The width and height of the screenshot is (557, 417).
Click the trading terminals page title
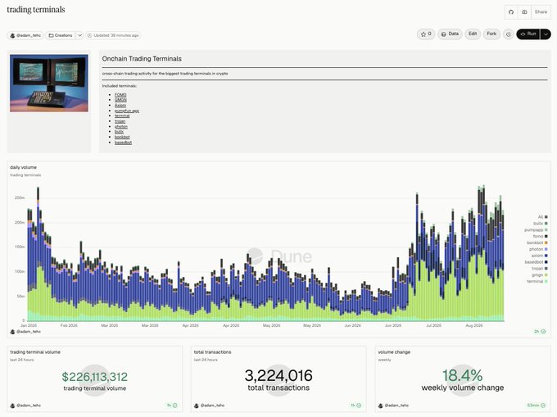(36, 10)
